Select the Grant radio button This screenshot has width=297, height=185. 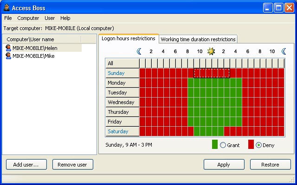(x=223, y=145)
